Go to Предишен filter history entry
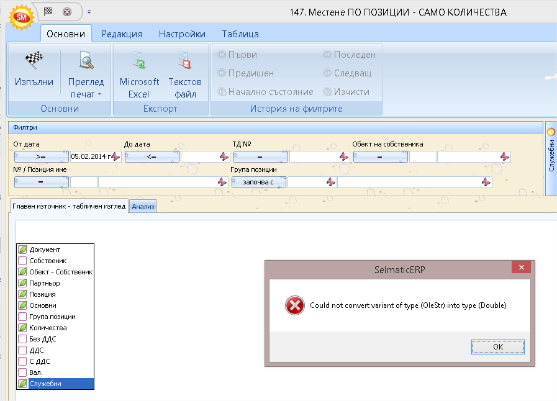Screen dimensions: 557x401 pyautogui.click(x=246, y=73)
